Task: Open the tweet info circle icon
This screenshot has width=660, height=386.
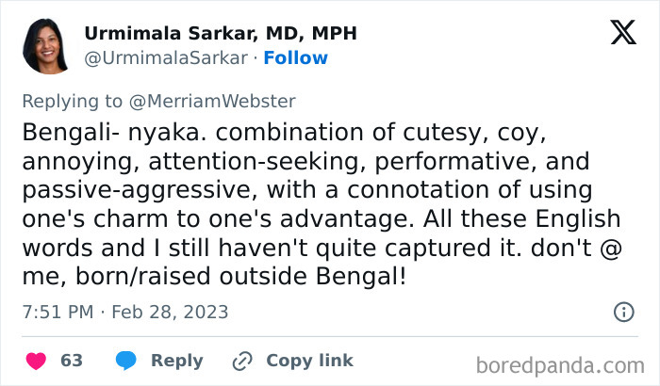Action: click(623, 312)
